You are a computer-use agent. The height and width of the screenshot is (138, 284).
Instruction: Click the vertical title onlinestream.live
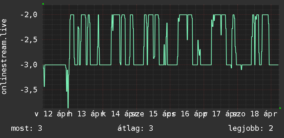[4, 56]
